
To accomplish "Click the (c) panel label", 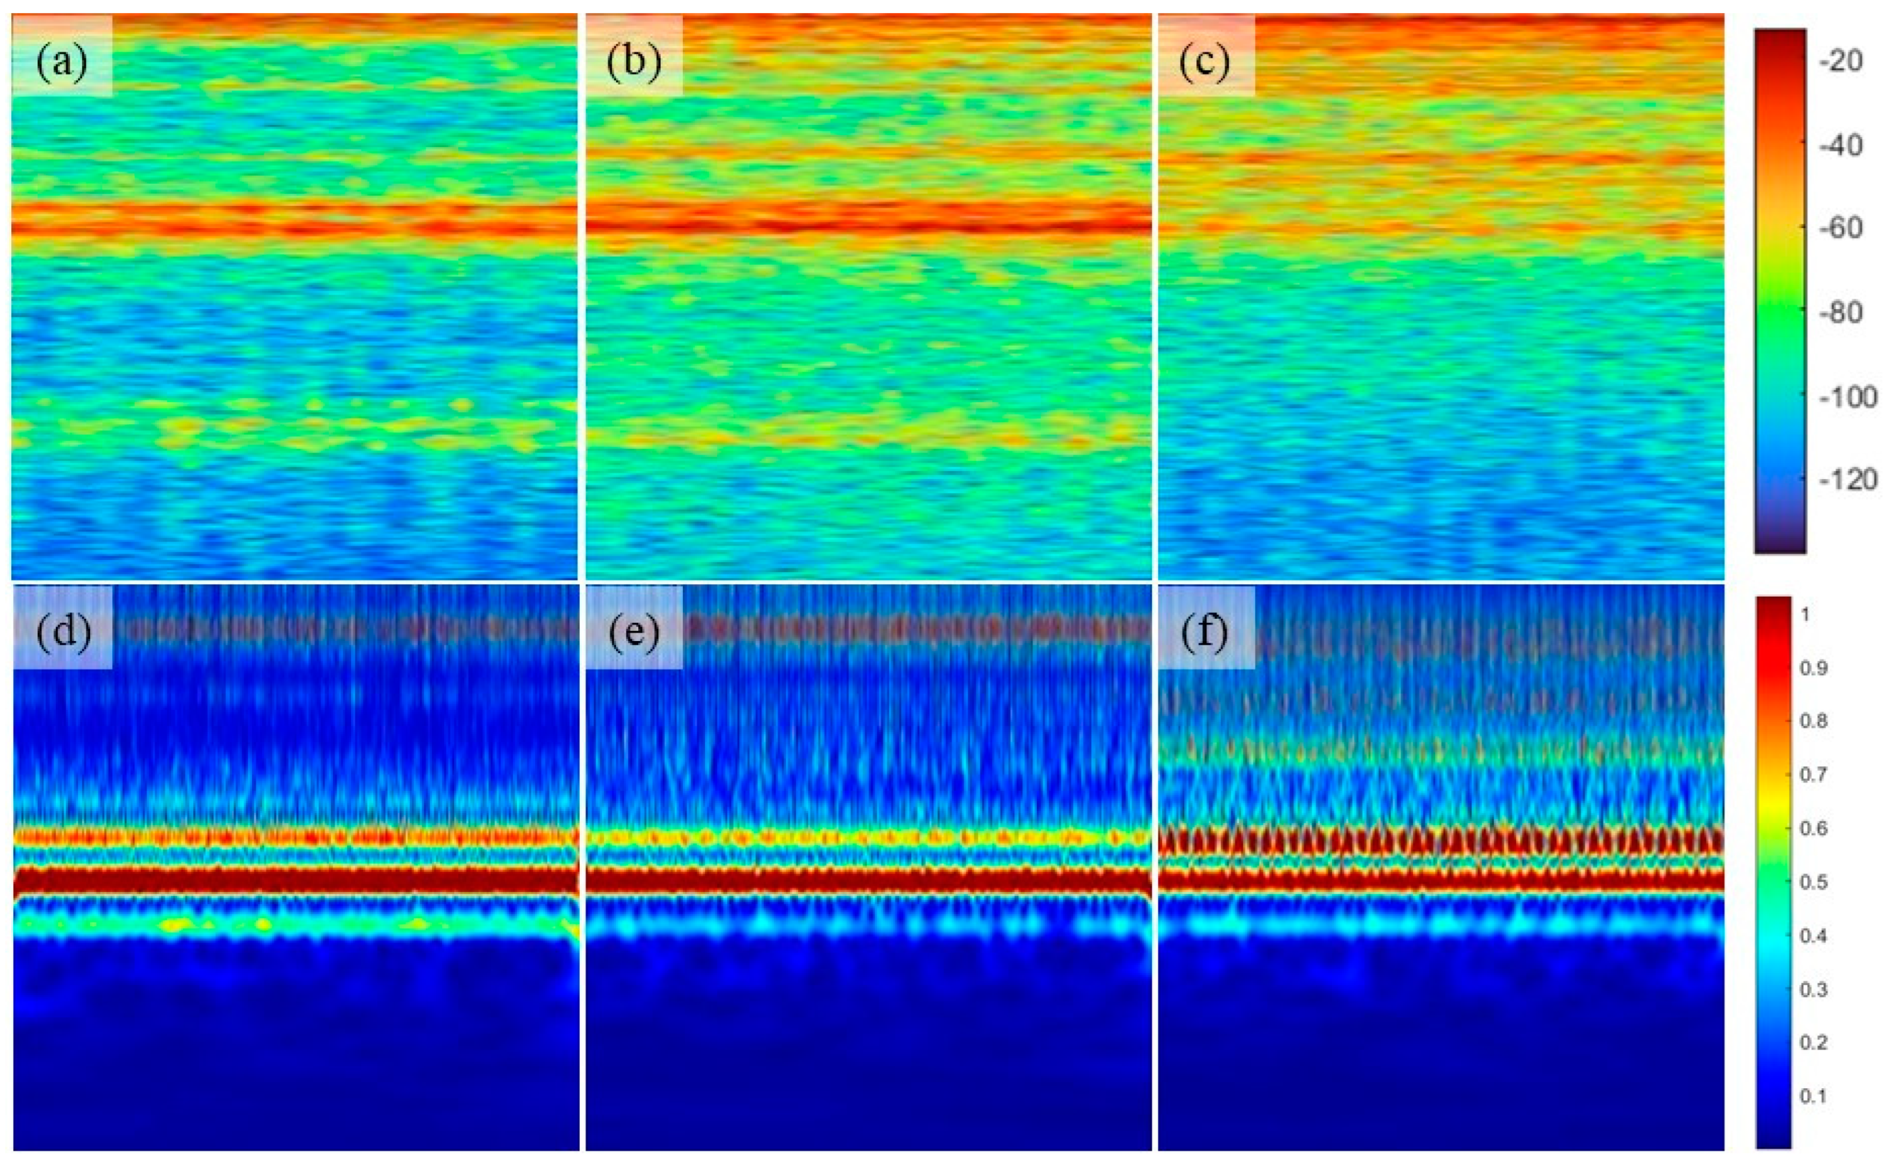I will point(1205,62).
